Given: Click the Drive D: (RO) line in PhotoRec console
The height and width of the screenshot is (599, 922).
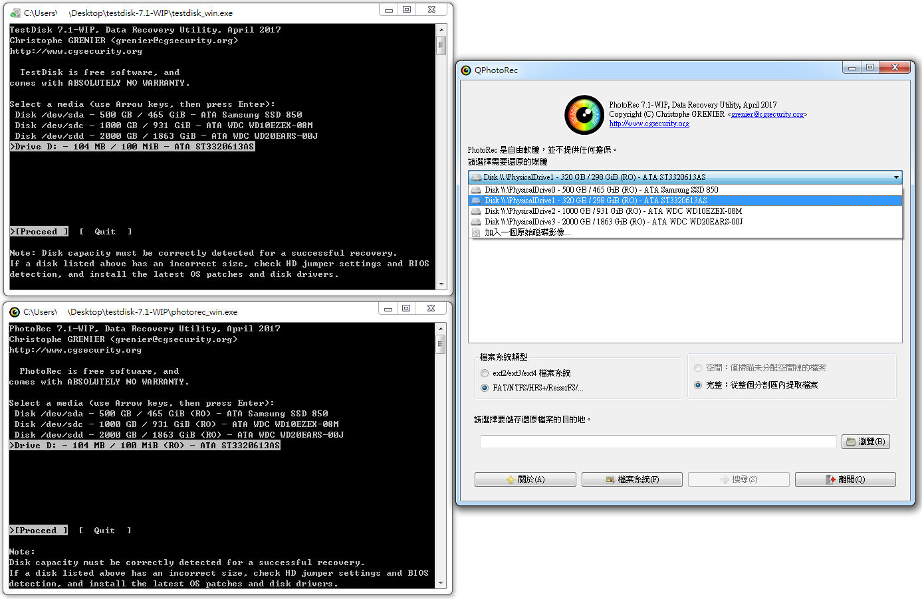Looking at the screenshot, I should pos(144,446).
